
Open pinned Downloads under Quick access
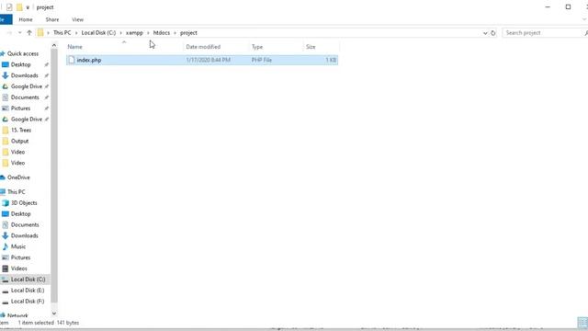click(x=25, y=75)
